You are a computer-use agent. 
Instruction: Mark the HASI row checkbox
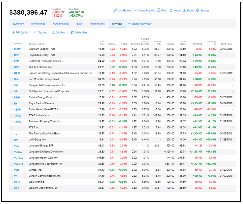coord(11,73)
